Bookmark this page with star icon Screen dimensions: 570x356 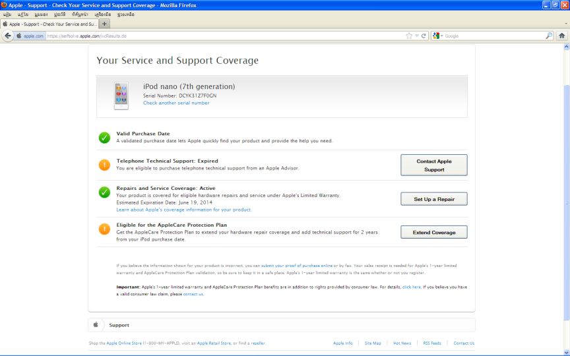(409, 36)
